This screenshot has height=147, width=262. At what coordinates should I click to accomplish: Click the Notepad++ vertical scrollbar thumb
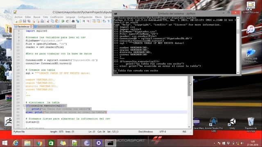click(x=189, y=86)
